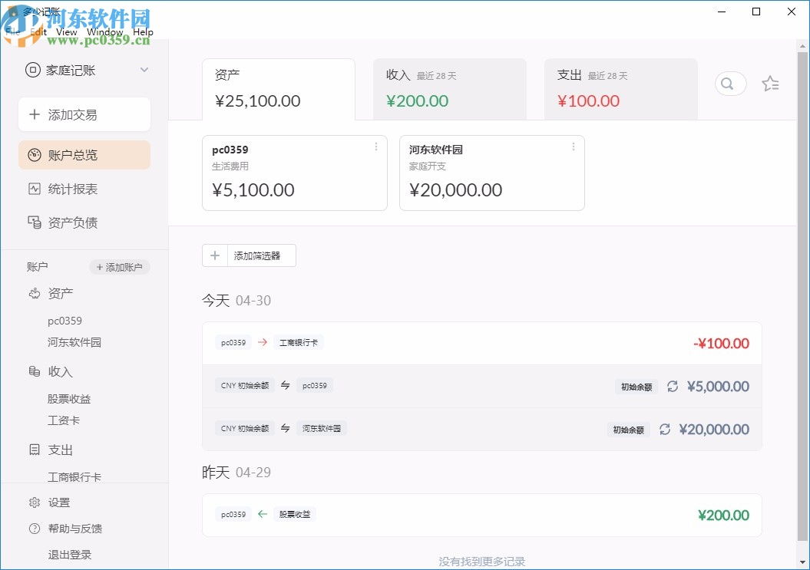This screenshot has width=810, height=570.
Task: Click the 统计报表 chart icon
Action: pos(34,189)
